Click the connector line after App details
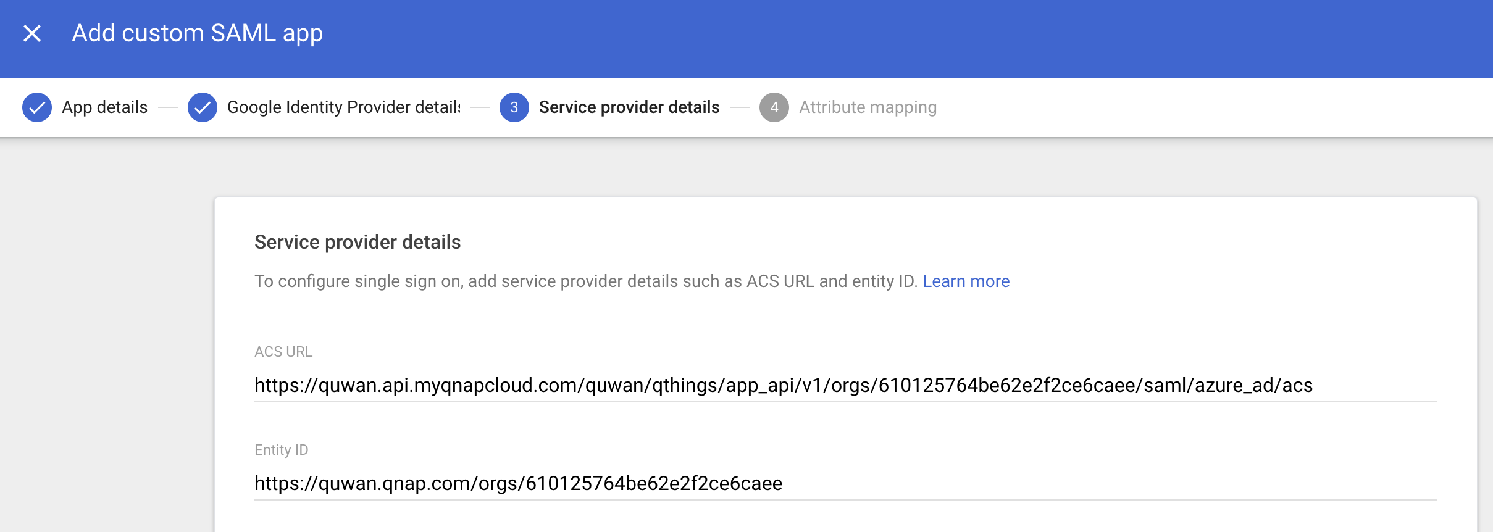 click(168, 107)
